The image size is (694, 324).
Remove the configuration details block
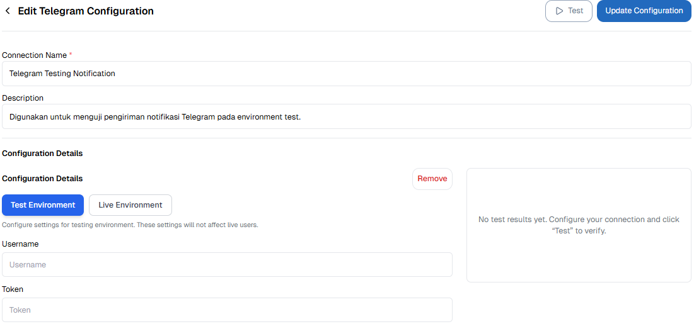click(x=432, y=179)
